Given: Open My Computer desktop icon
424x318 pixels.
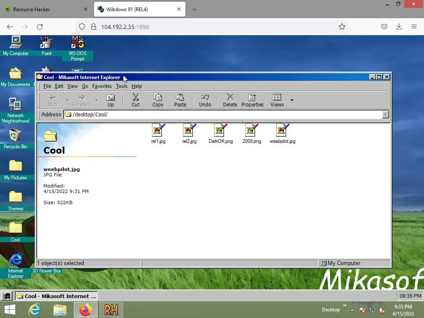Looking at the screenshot, I should coord(15,46).
